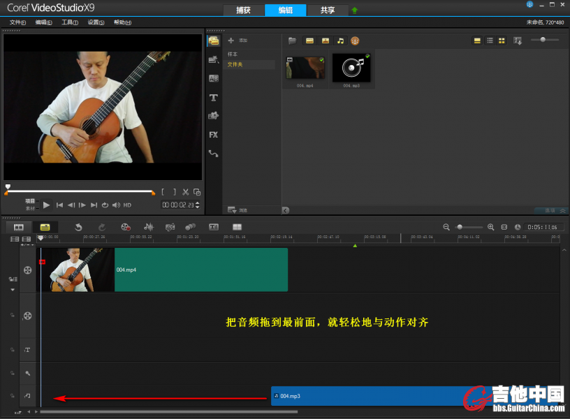
Task: Click the 浏览 browse button
Action: coord(237,210)
